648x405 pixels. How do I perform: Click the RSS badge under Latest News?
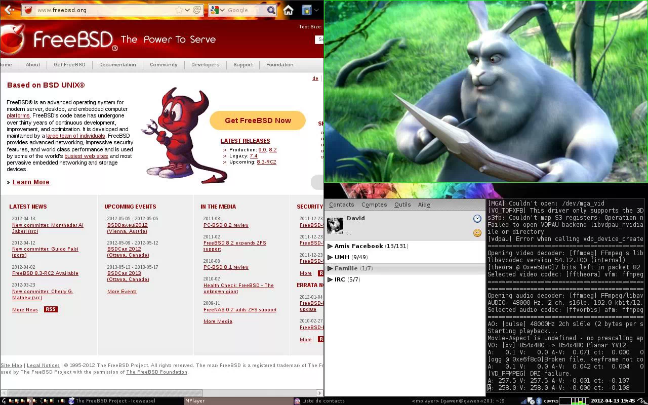tap(51, 309)
